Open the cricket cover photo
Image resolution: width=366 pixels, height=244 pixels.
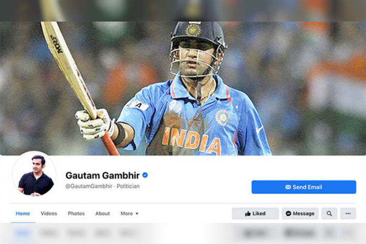(183, 88)
